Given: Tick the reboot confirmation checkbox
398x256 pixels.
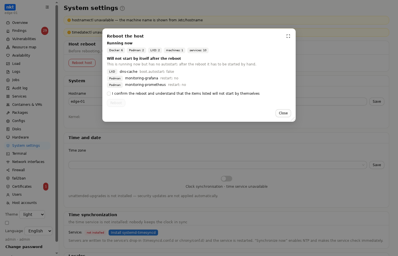Looking at the screenshot, I should click(x=109, y=94).
